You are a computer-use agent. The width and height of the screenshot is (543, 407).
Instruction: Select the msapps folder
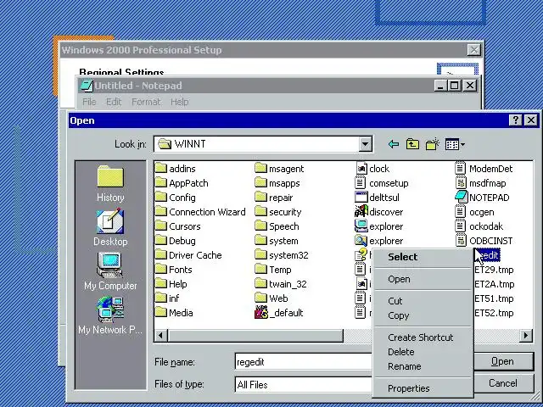coord(277,183)
